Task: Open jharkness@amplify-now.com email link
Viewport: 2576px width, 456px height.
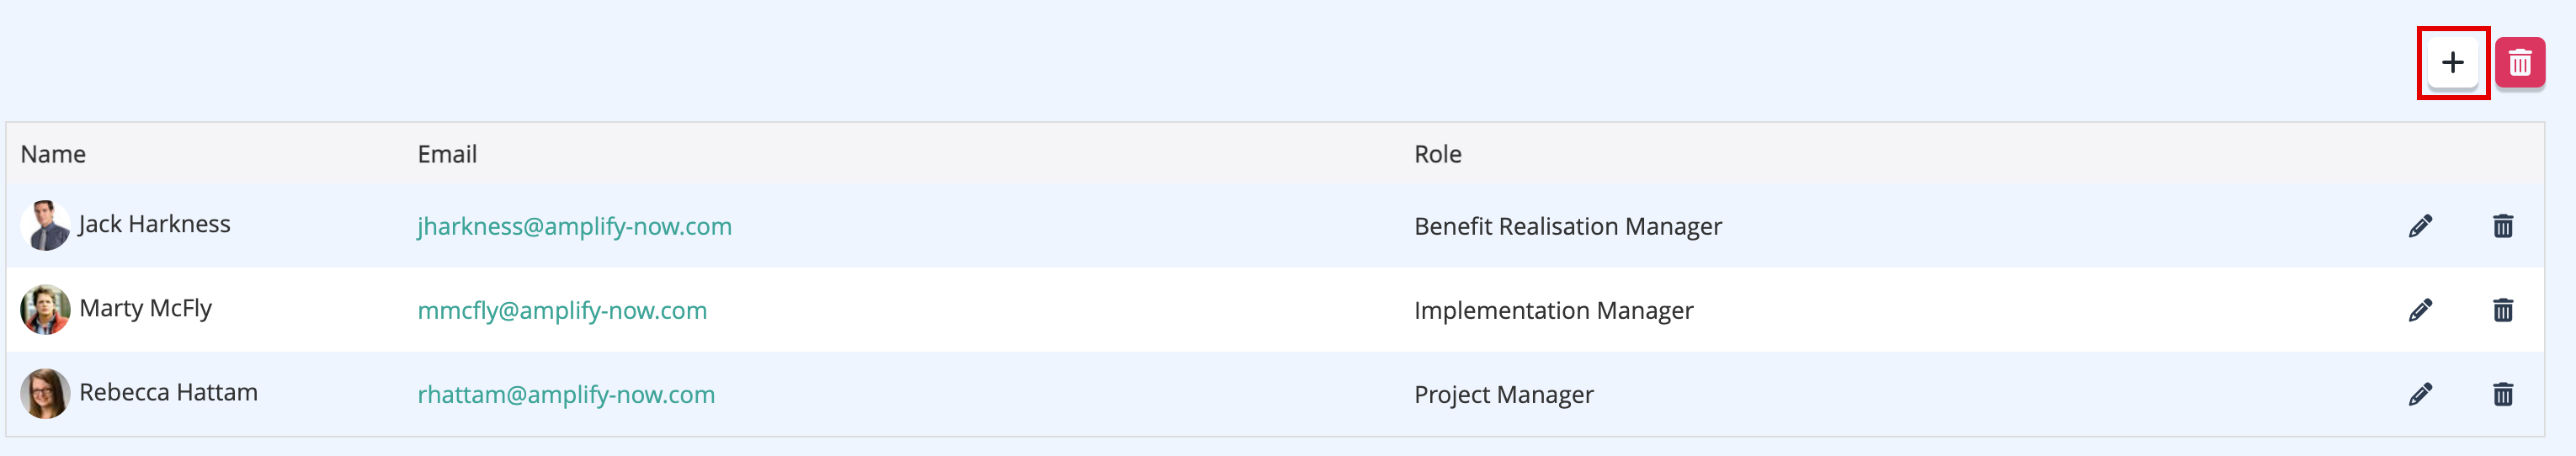Action: coord(574,226)
